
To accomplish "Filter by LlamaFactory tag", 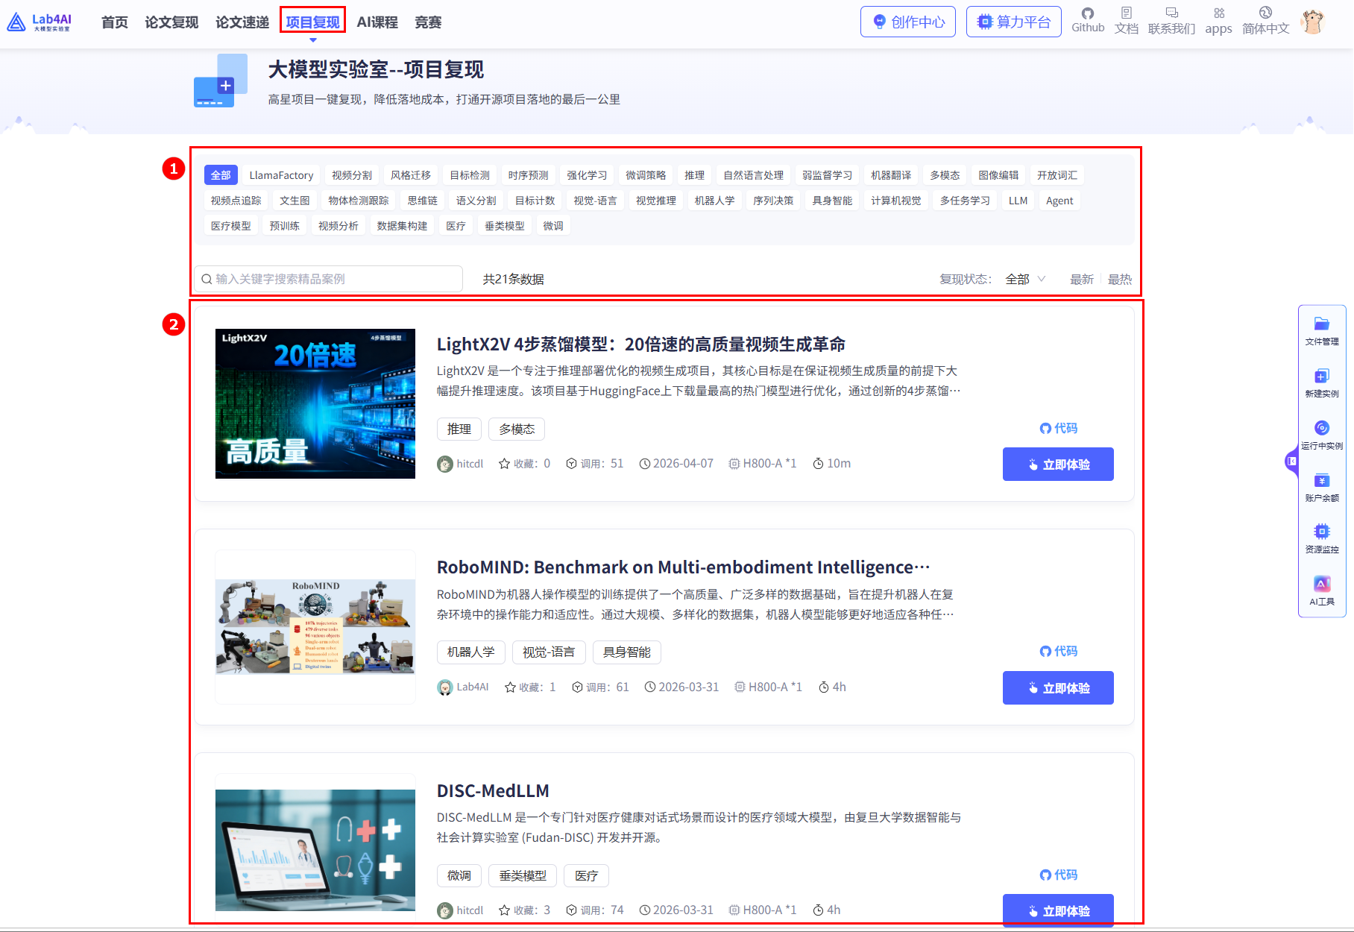I will tap(281, 175).
